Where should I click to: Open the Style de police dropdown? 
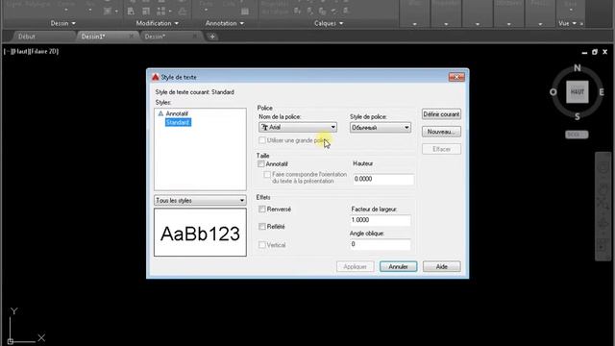381,128
